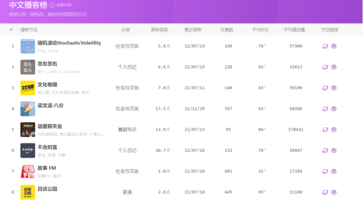Open planet link icon for 忽左忽右
The width and height of the screenshot is (363, 207).
[325, 67]
